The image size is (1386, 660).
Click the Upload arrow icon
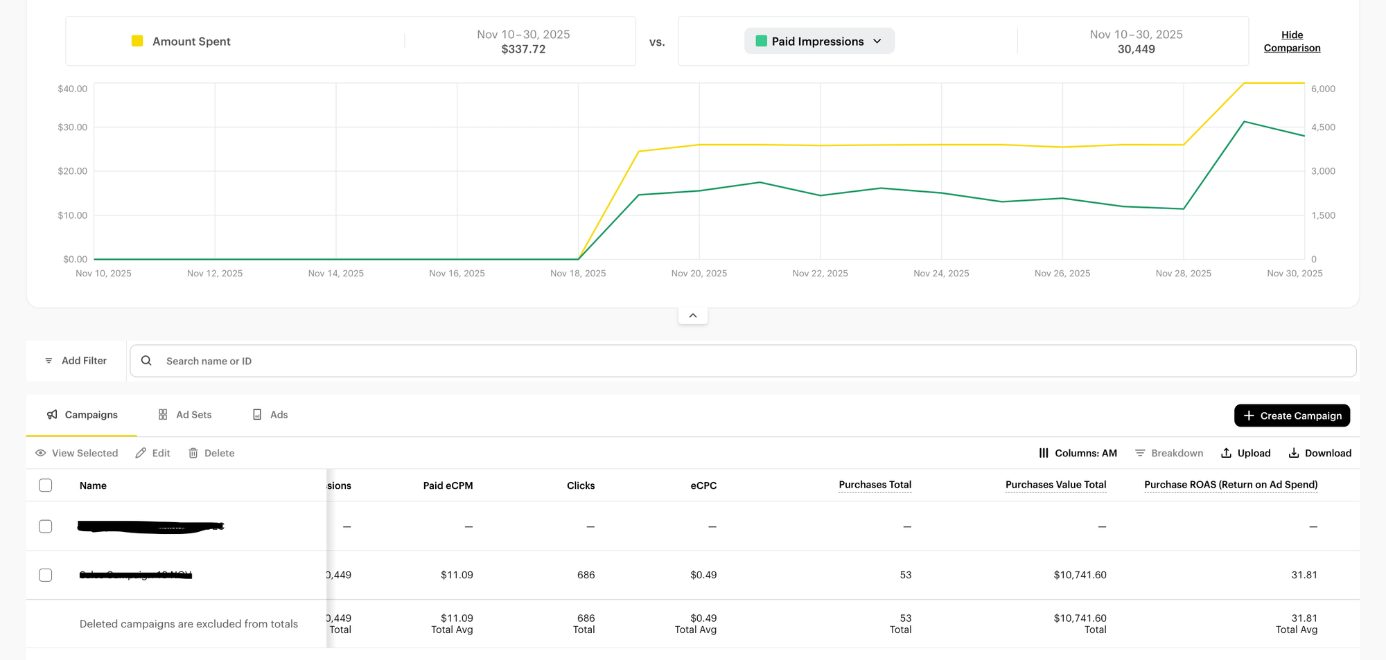(1226, 453)
